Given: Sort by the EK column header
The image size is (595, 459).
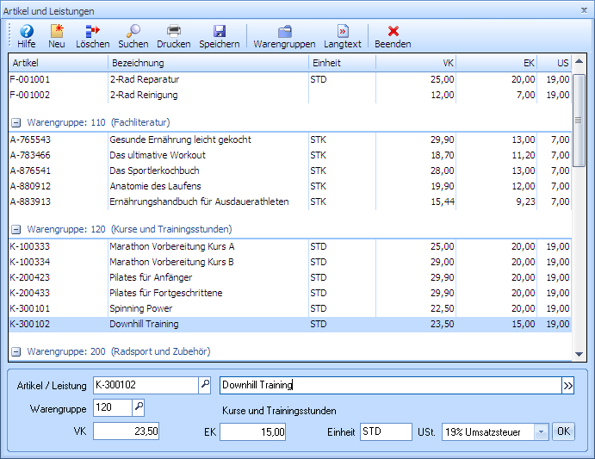Looking at the screenshot, I should [496, 63].
